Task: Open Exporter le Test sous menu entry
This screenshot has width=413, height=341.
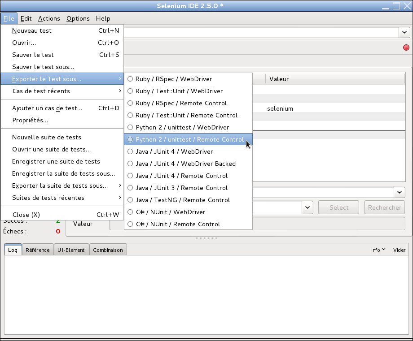Action: tap(62, 79)
